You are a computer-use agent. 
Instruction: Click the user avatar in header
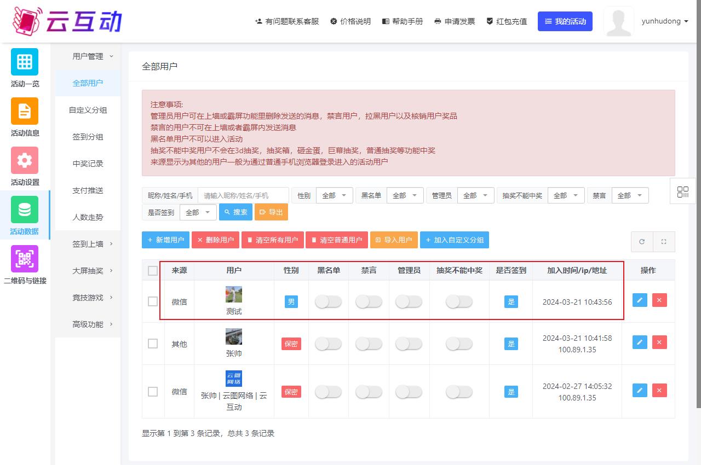pyautogui.click(x=619, y=21)
